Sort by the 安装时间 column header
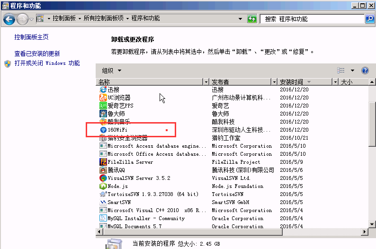Screen dimensions: 376x249 pos(305,82)
